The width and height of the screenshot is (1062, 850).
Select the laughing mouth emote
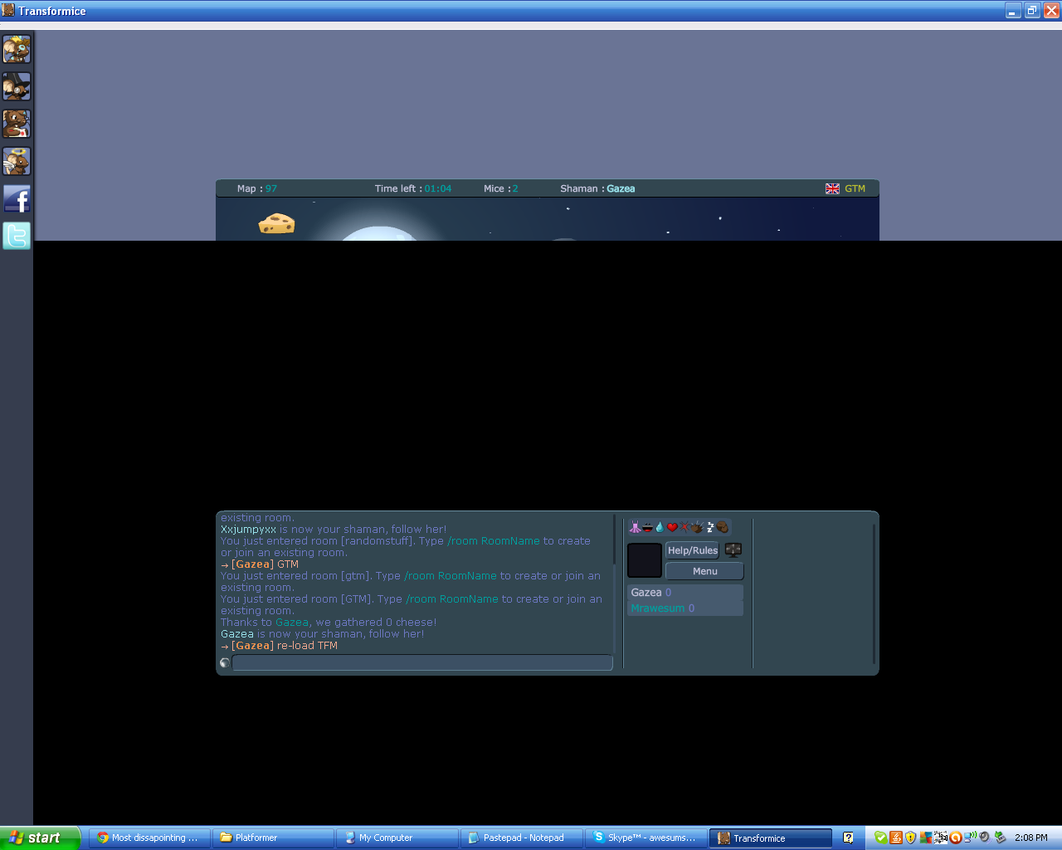[647, 527]
